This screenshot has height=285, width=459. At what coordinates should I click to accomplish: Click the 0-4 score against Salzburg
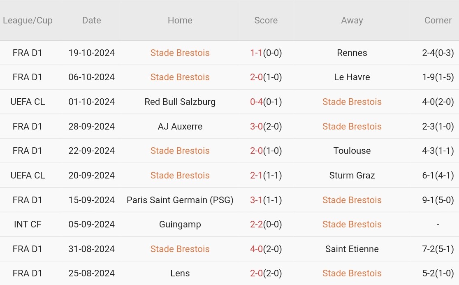point(256,102)
